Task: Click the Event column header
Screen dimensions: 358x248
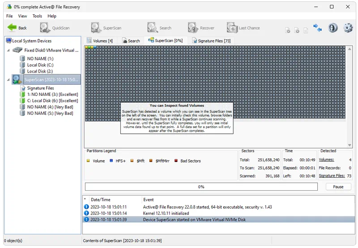Action: (149, 200)
